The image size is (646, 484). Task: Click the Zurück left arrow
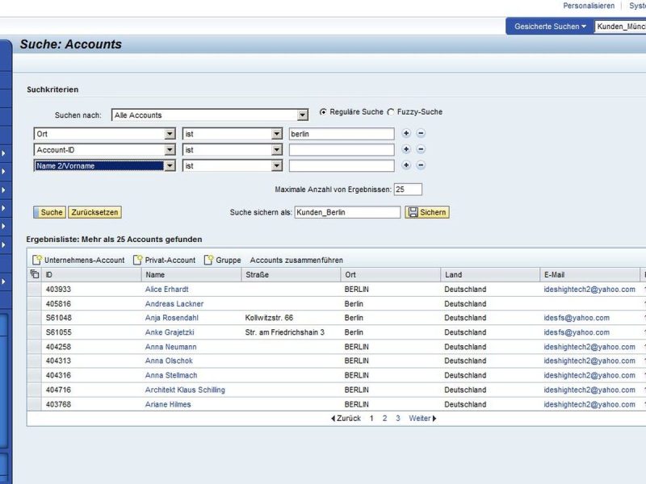[333, 419]
